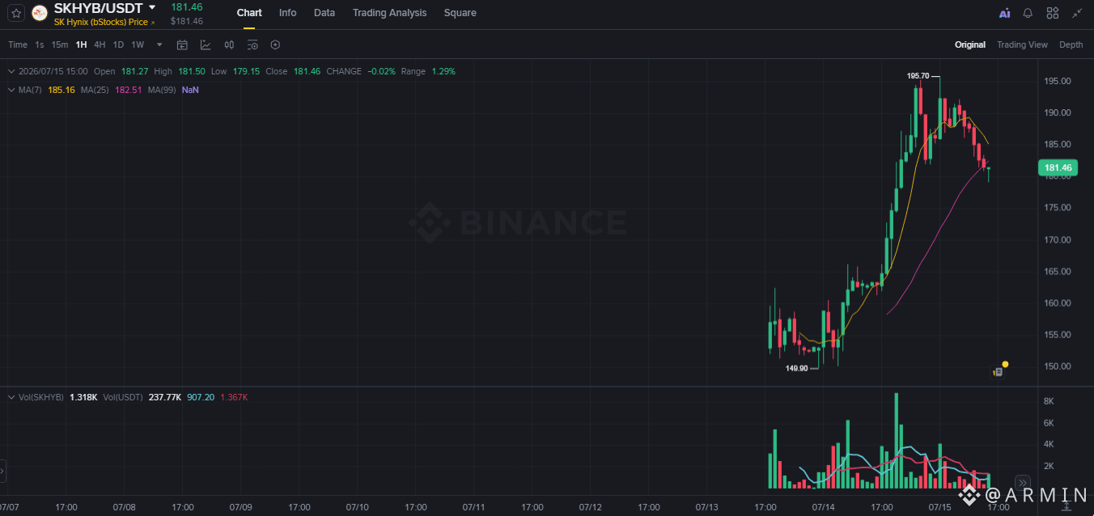Collapse the Vol(SKHYB) indicator row chevron
Image resolution: width=1094 pixels, height=516 pixels.
[x=11, y=397]
